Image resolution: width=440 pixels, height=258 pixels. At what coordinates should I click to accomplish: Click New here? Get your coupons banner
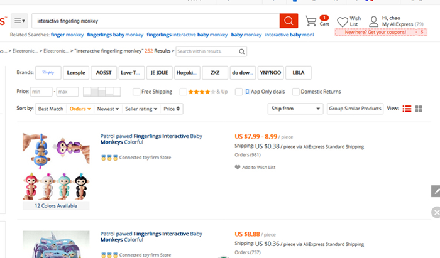click(x=381, y=32)
